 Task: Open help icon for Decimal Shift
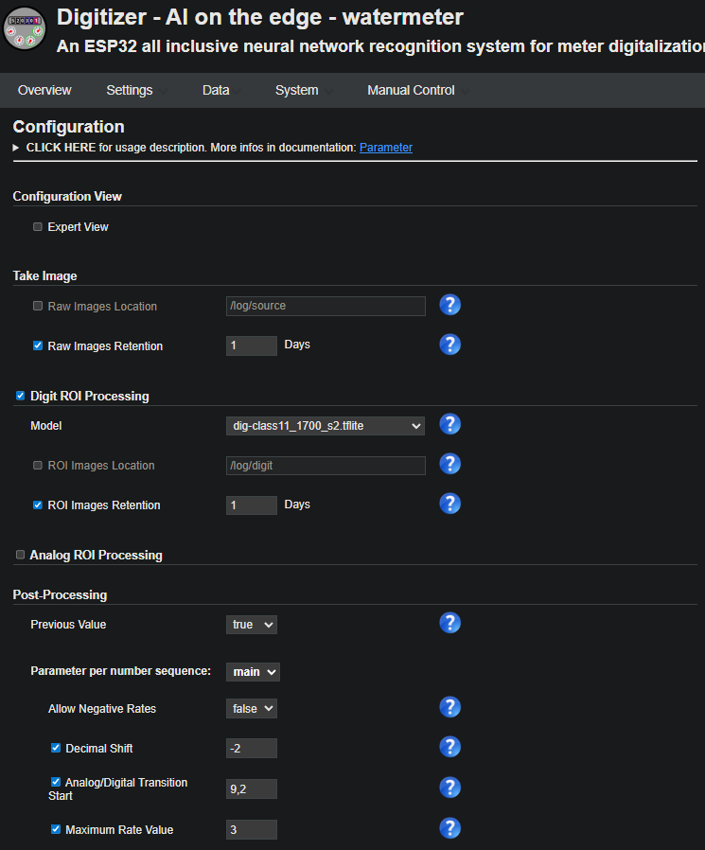[x=450, y=747]
